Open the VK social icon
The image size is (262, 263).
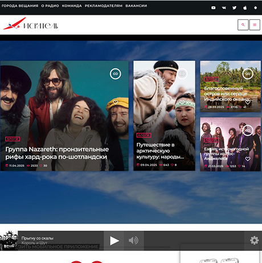tap(224, 8)
